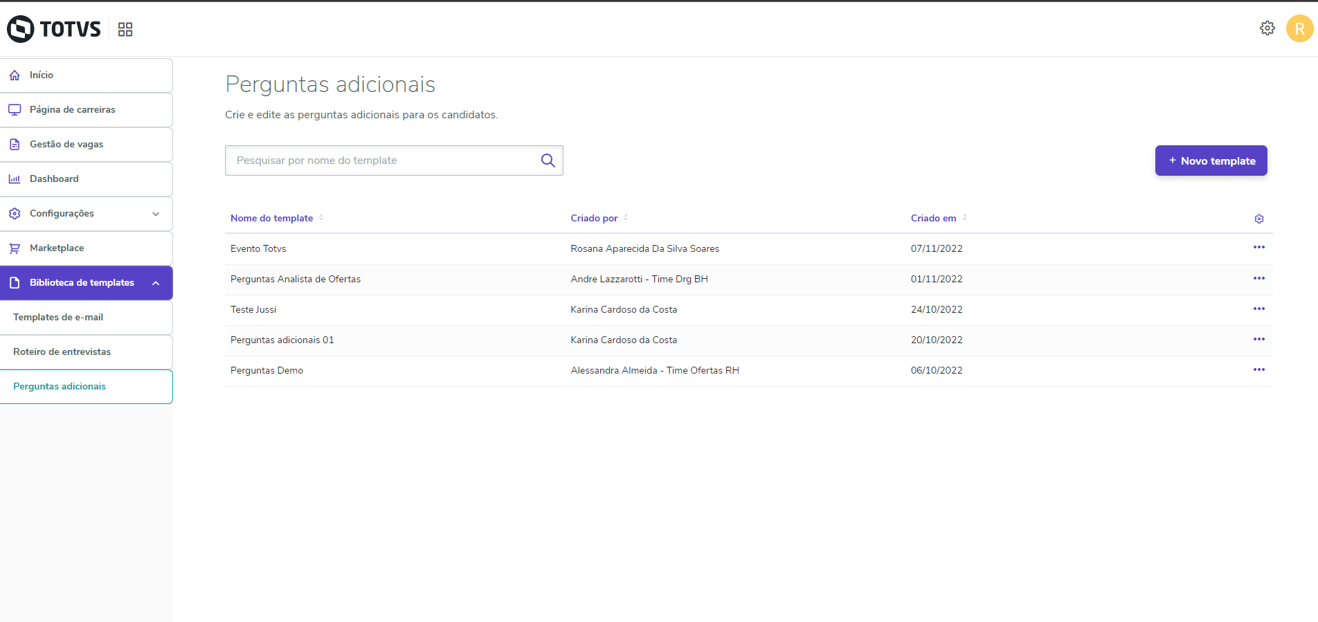The height and width of the screenshot is (622, 1318).
Task: Open Roteiro de entrevistas submenu
Action: click(86, 352)
